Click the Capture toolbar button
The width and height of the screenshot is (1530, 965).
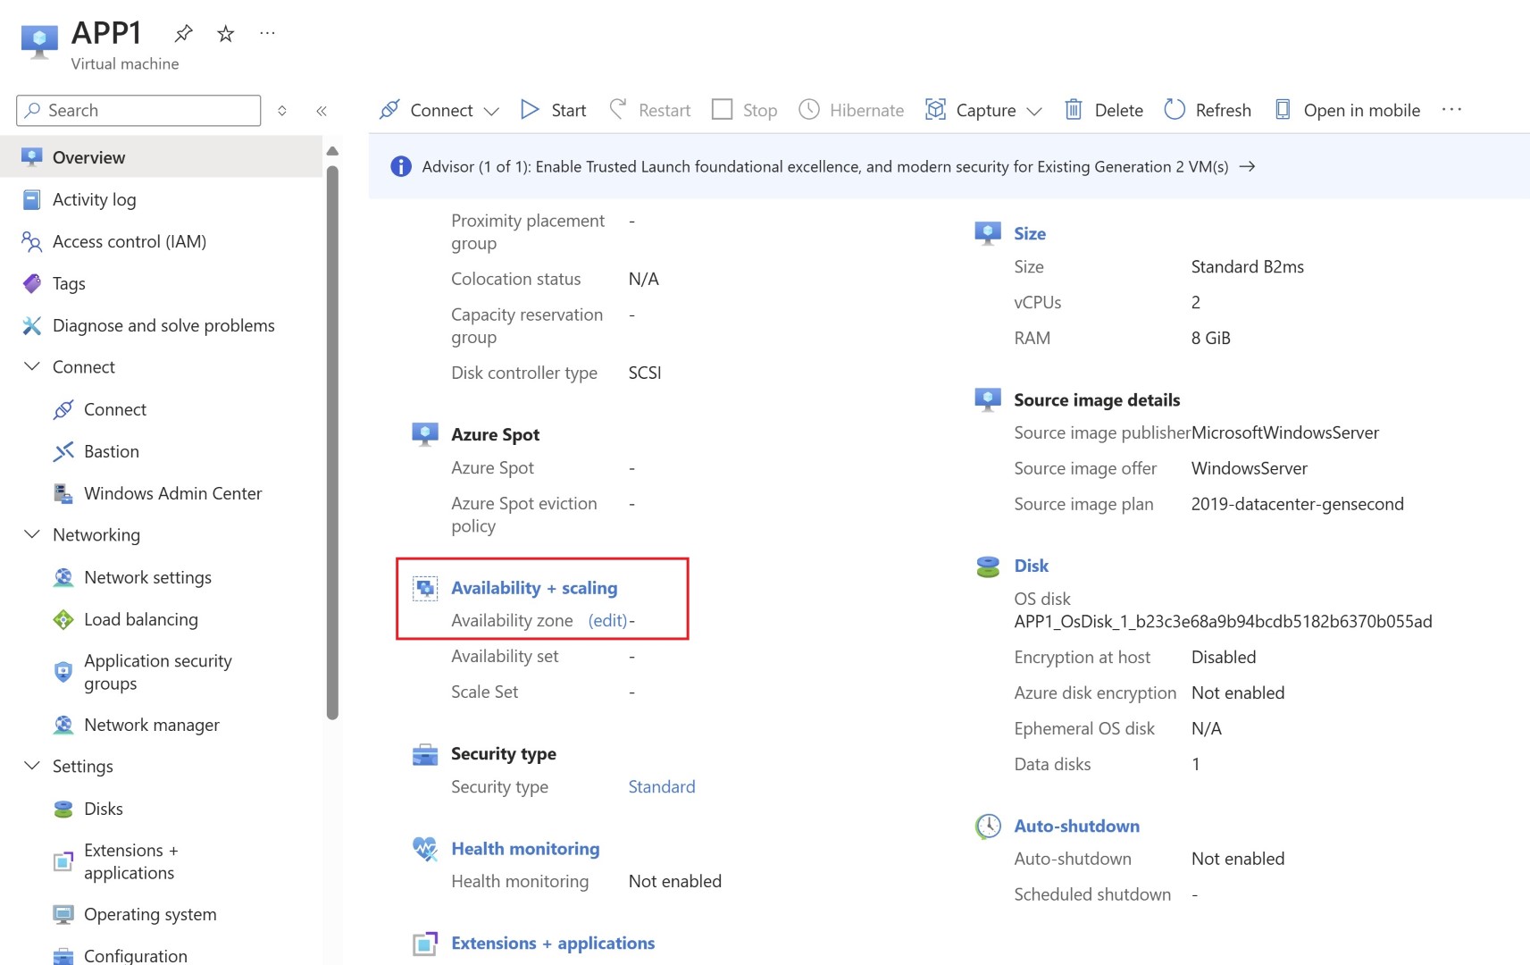coord(971,110)
